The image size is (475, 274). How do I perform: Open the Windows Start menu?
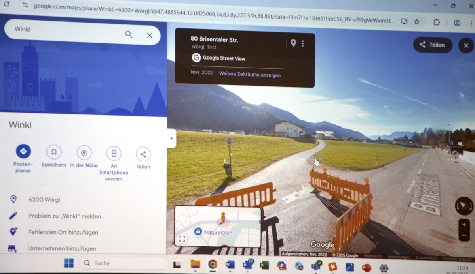coord(68,263)
